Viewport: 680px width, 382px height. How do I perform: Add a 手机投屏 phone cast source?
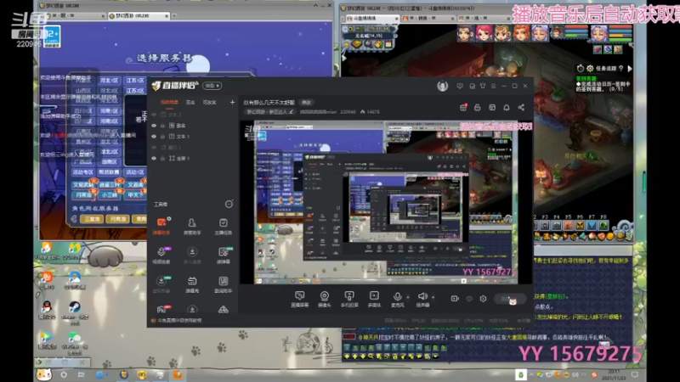pyautogui.click(x=349, y=299)
